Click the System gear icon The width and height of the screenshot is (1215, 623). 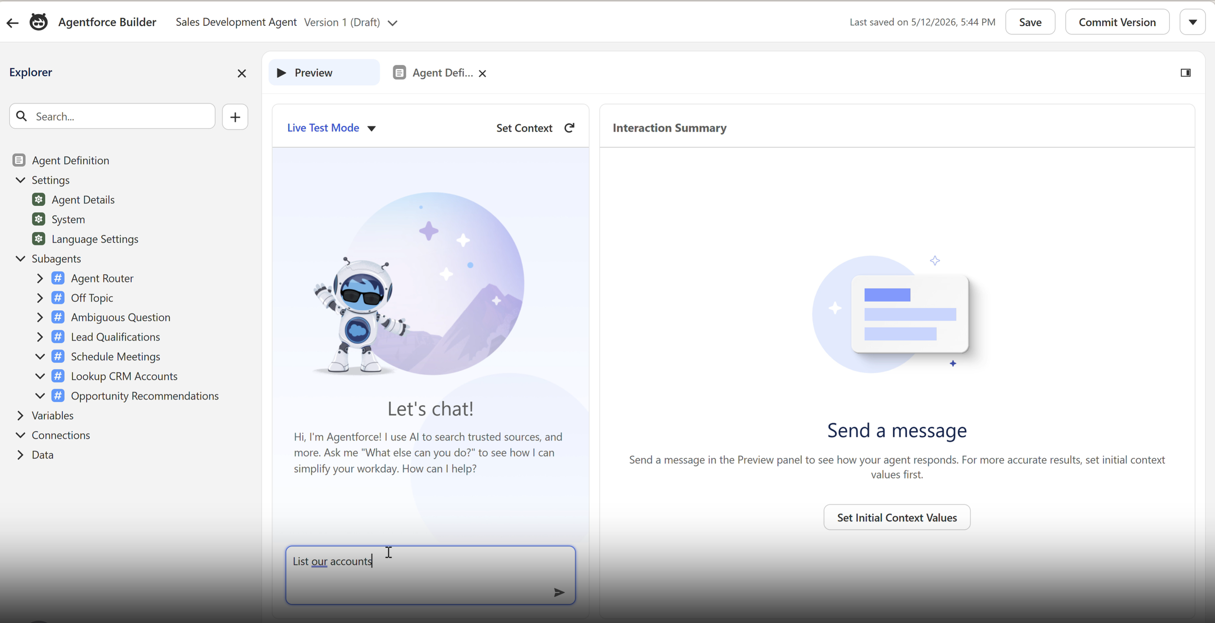click(x=39, y=219)
